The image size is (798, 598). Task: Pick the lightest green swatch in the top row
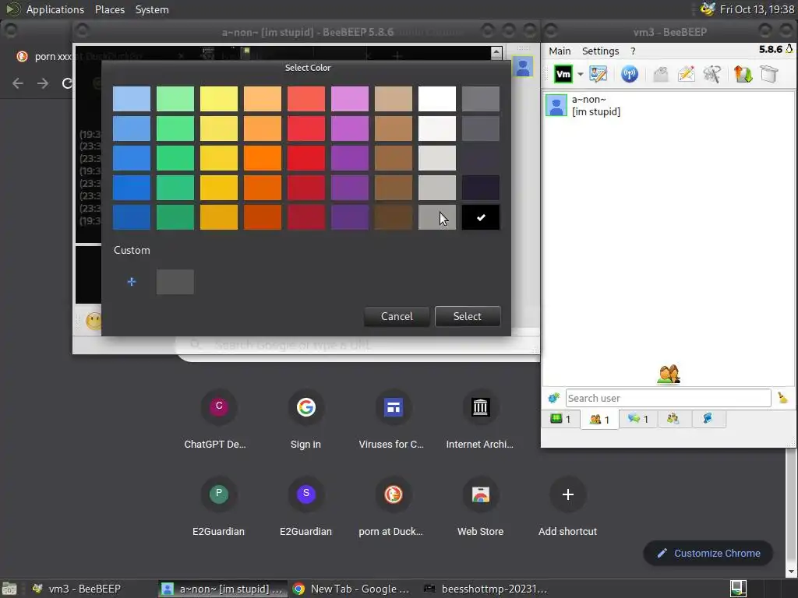coord(175,99)
